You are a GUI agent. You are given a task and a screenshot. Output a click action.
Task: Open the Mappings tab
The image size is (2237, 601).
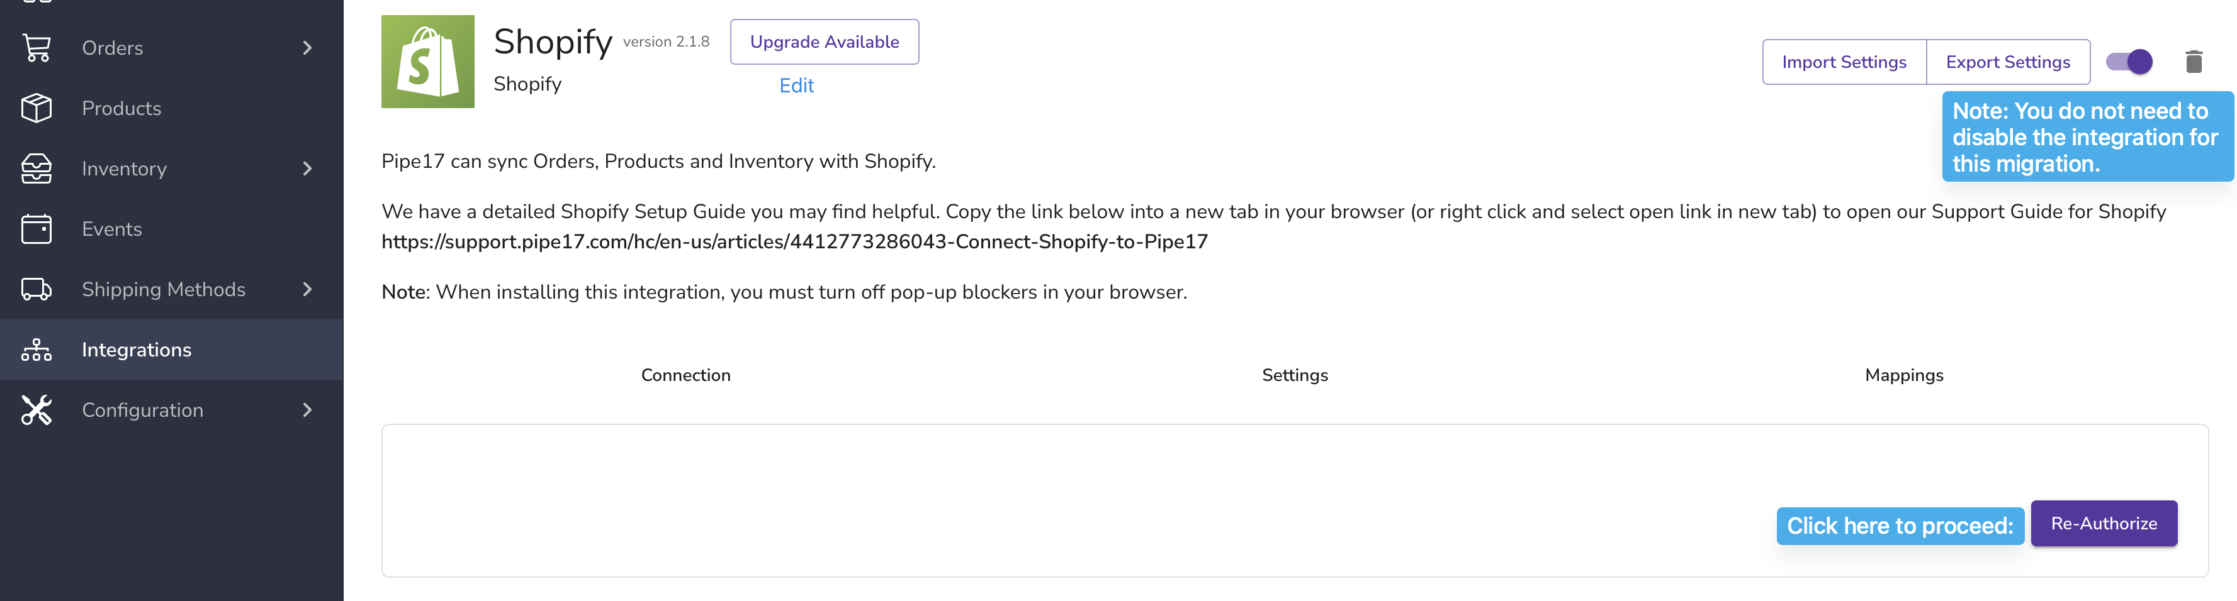tap(1903, 375)
